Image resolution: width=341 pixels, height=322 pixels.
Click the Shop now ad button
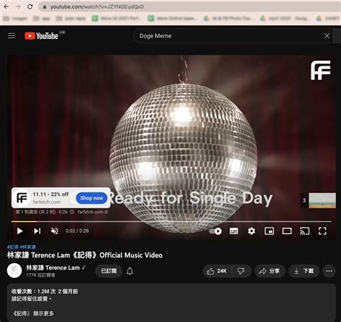click(x=91, y=198)
